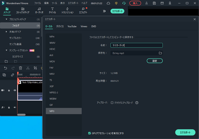This screenshot has height=139, width=199.
Task: Open the Media tab icon
Action: point(7,9)
